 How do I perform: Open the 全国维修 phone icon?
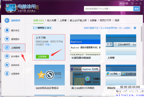7,74
